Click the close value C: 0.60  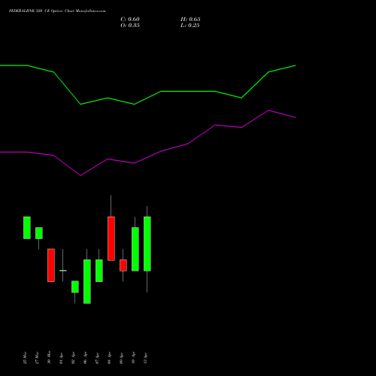130,20
